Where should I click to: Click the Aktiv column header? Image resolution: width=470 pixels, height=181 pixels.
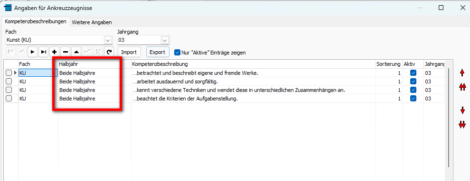pyautogui.click(x=413, y=64)
